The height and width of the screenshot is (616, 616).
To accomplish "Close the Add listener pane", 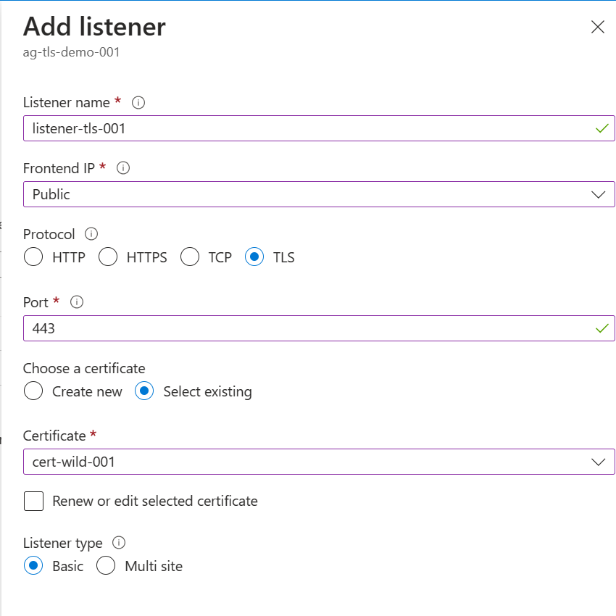I will [597, 27].
